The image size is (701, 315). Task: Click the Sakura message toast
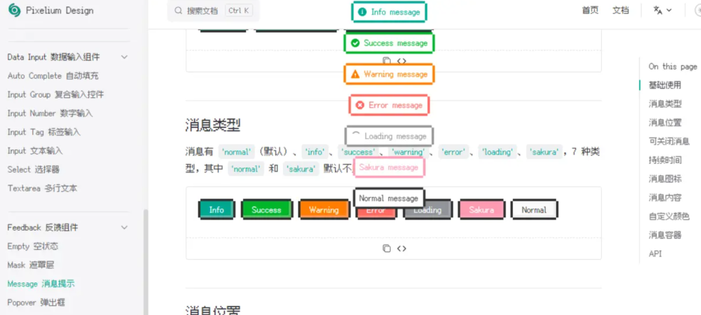tap(389, 168)
